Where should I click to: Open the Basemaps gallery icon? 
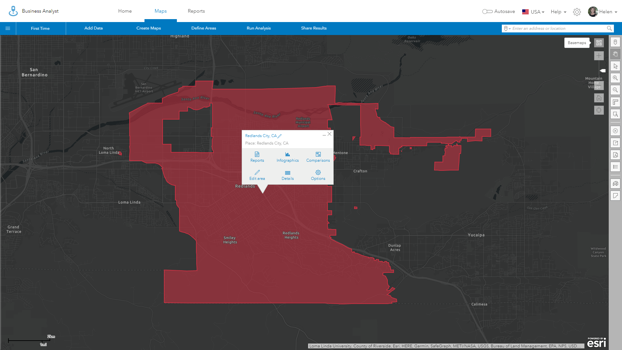click(x=599, y=43)
